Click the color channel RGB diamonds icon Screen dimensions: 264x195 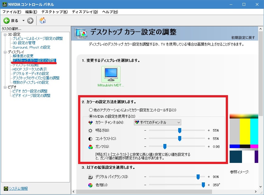click(x=90, y=123)
